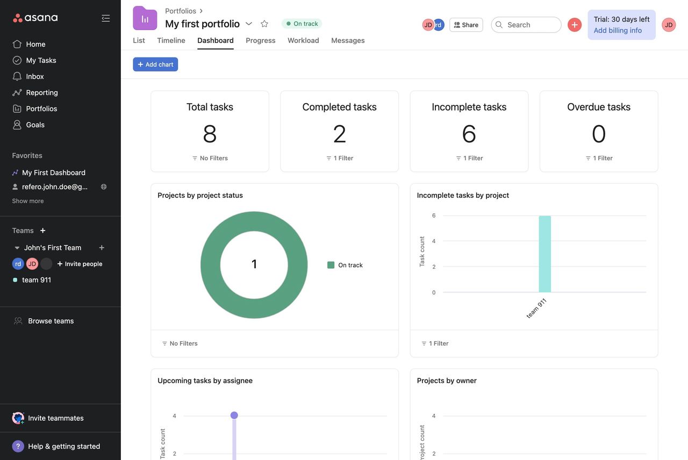
Task: Click the plus icon beside John's First Team
Action: pos(102,248)
